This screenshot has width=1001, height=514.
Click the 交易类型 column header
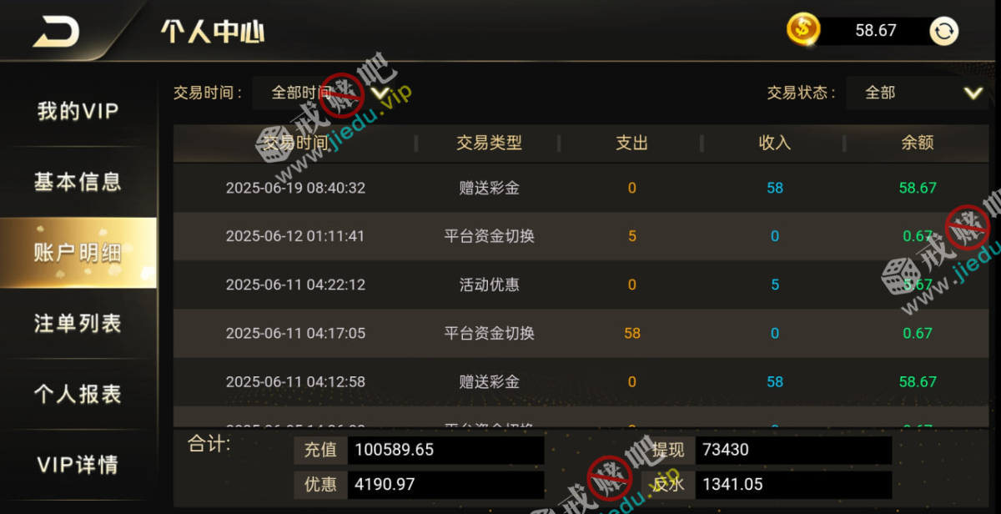(489, 143)
